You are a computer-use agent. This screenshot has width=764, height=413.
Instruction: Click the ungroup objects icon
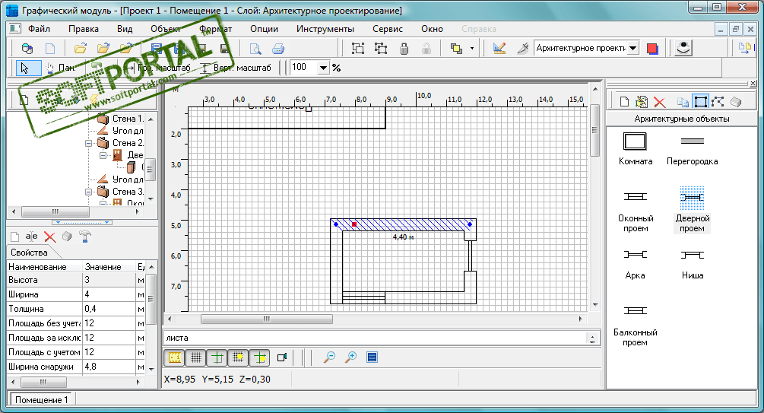point(381,48)
